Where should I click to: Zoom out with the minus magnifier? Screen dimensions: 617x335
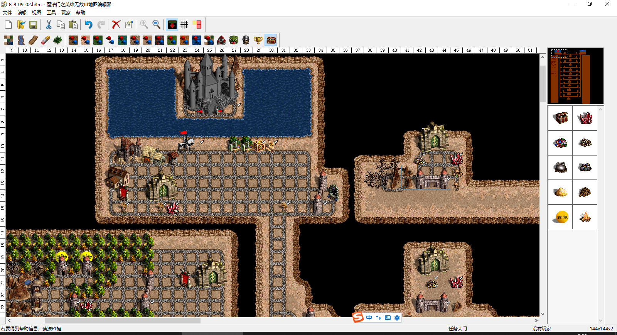[157, 25]
